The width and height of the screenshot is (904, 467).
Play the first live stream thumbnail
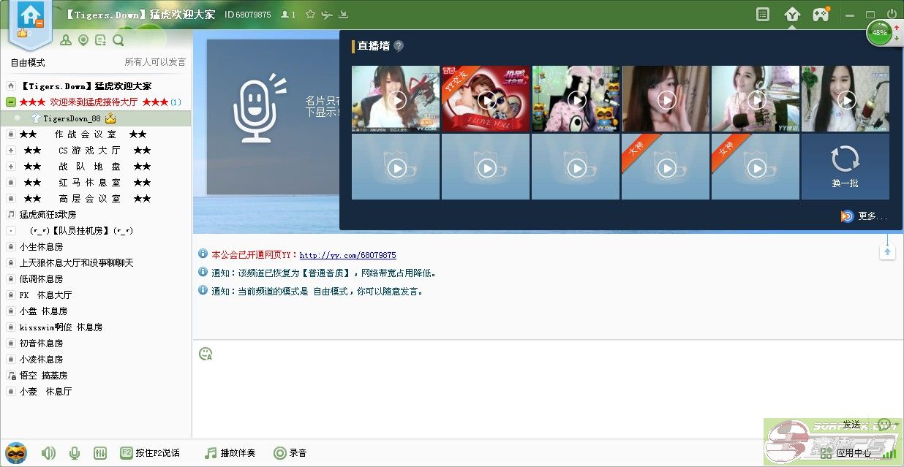tap(396, 99)
